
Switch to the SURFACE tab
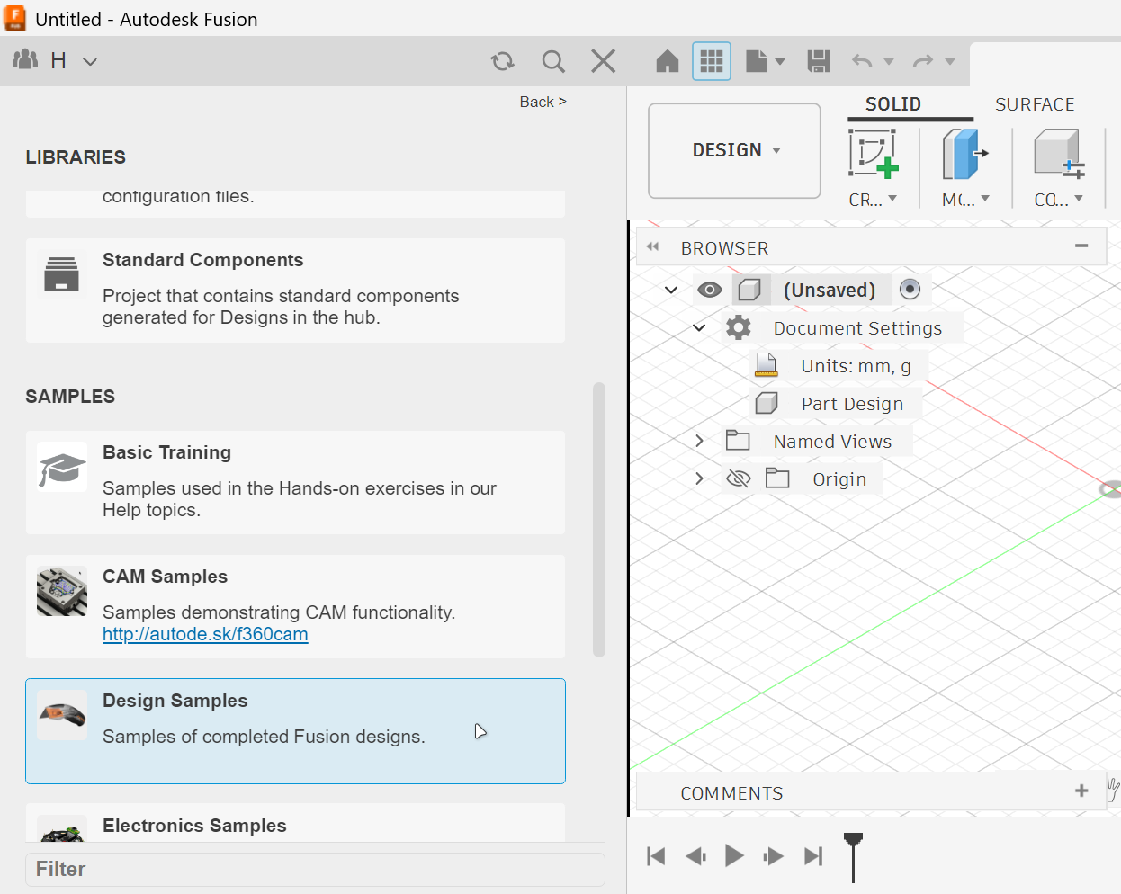(1035, 104)
